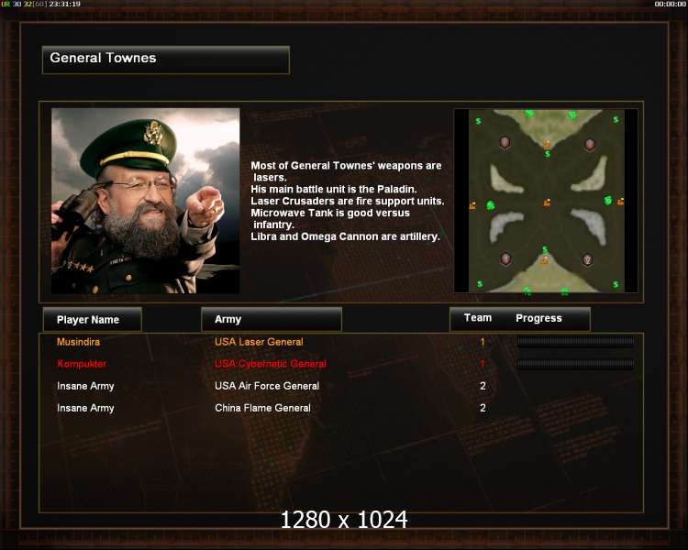Click the Player Name column header

coord(93,319)
